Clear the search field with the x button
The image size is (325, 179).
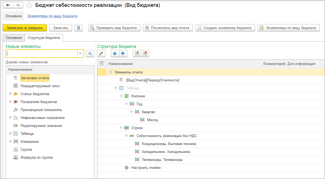80,53
